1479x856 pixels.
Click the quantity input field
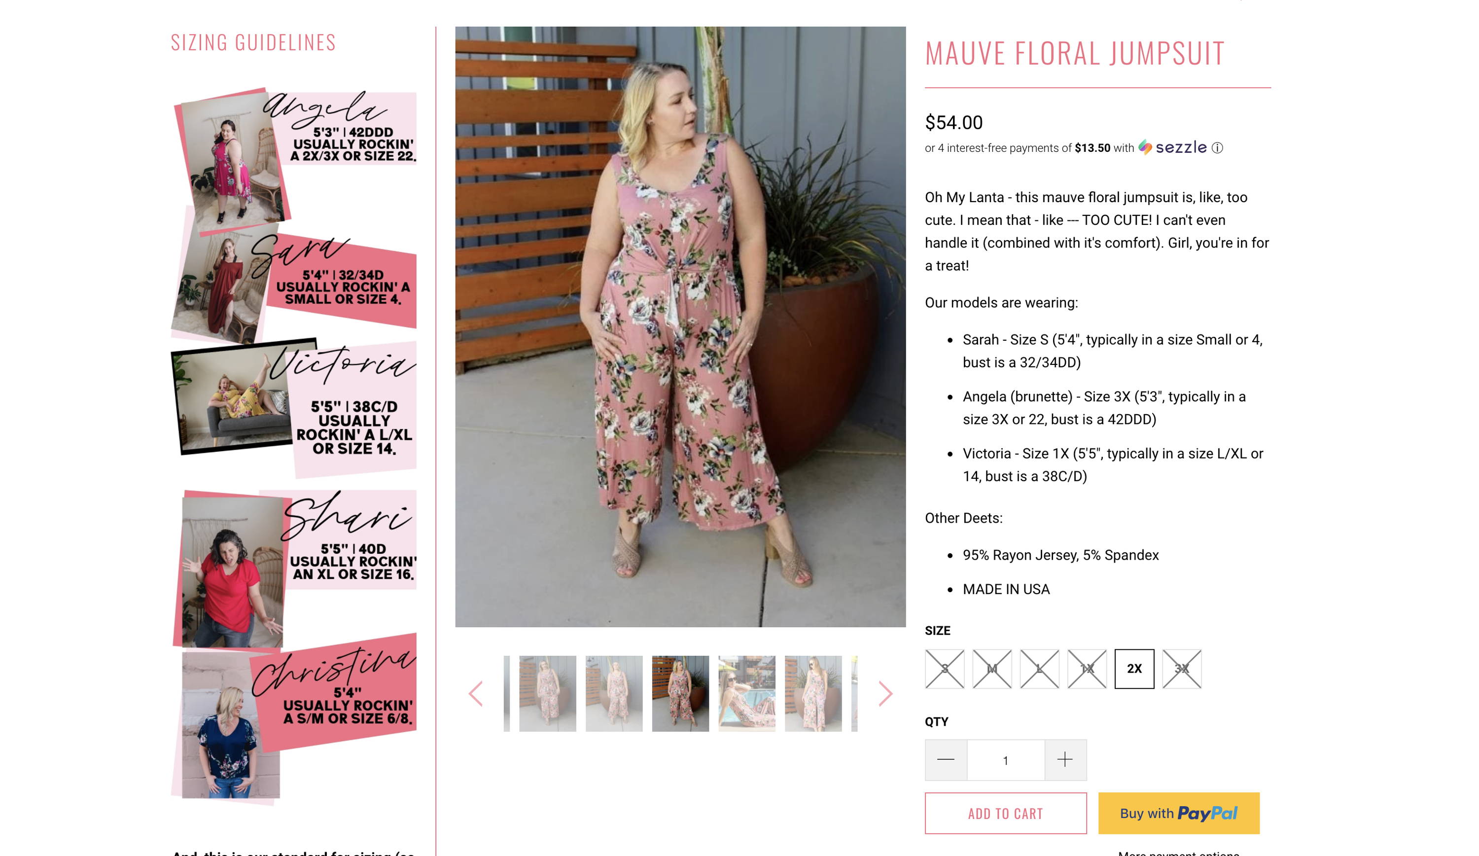point(1005,760)
